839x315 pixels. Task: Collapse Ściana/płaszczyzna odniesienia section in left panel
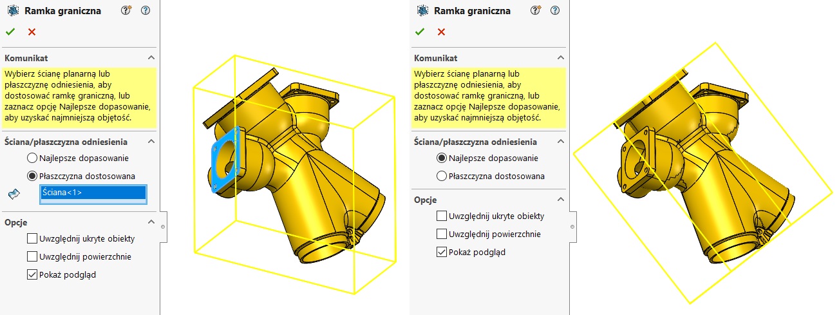[x=151, y=142]
